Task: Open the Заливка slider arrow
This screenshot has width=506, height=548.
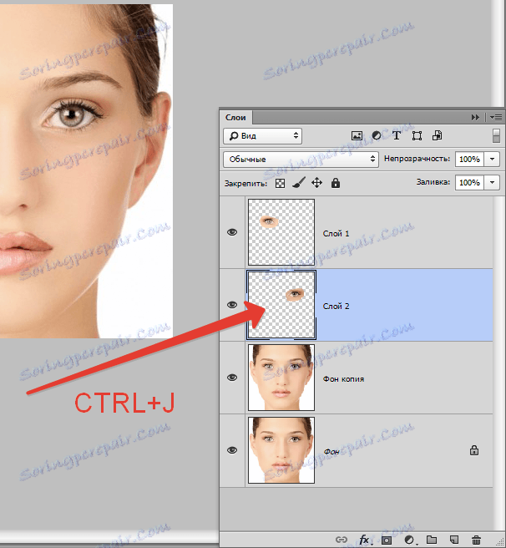Action: tap(492, 182)
